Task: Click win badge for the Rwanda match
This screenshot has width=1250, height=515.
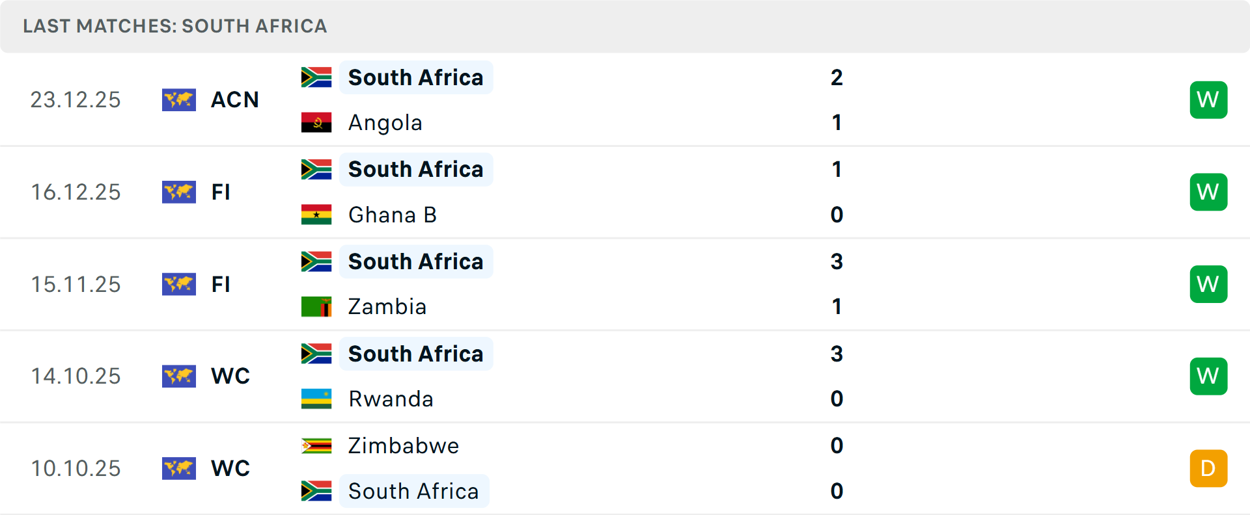Action: tap(1208, 376)
